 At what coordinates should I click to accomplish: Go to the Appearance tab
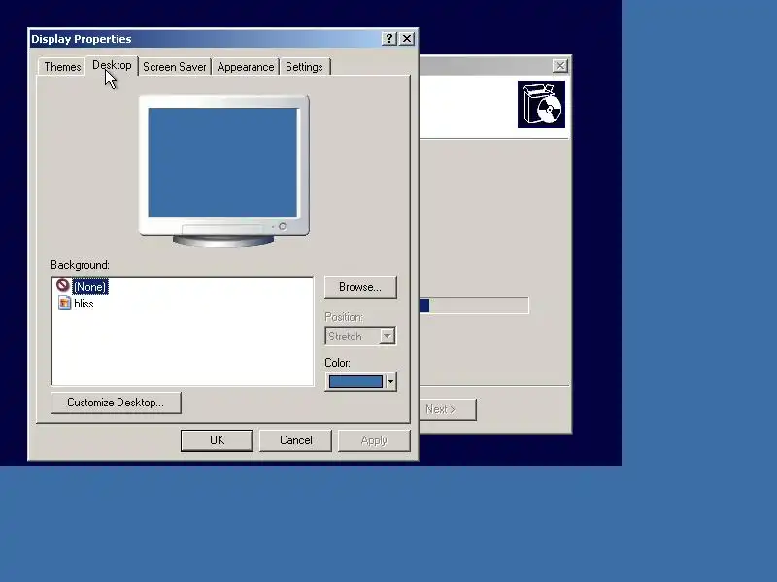246,67
